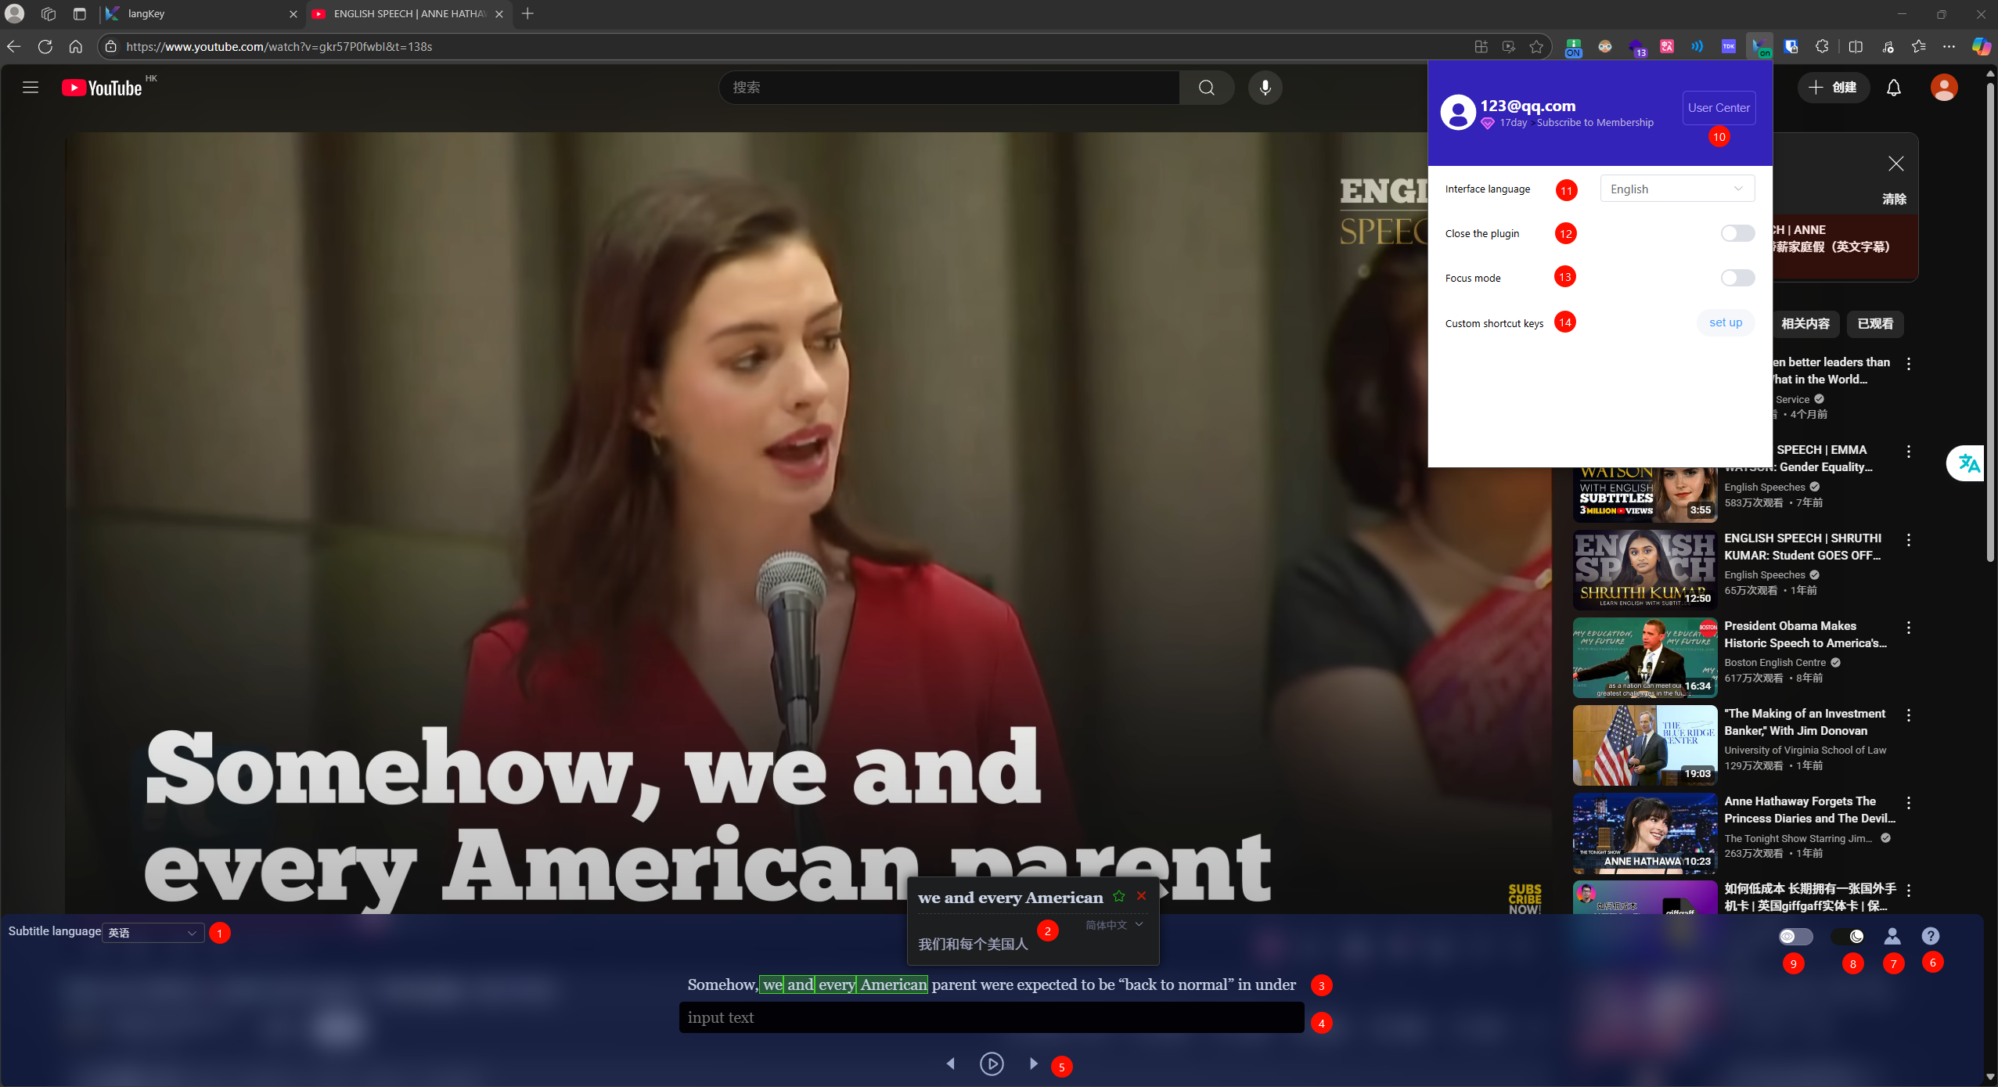
Task: Open langKey help question mark icon
Action: coord(1931,936)
